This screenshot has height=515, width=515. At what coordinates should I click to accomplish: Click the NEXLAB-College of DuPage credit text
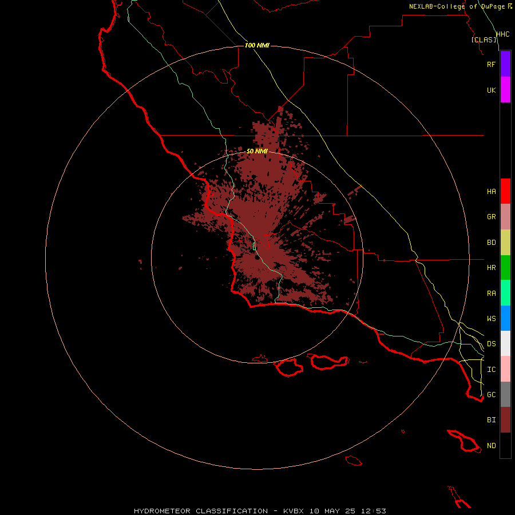coord(457,6)
